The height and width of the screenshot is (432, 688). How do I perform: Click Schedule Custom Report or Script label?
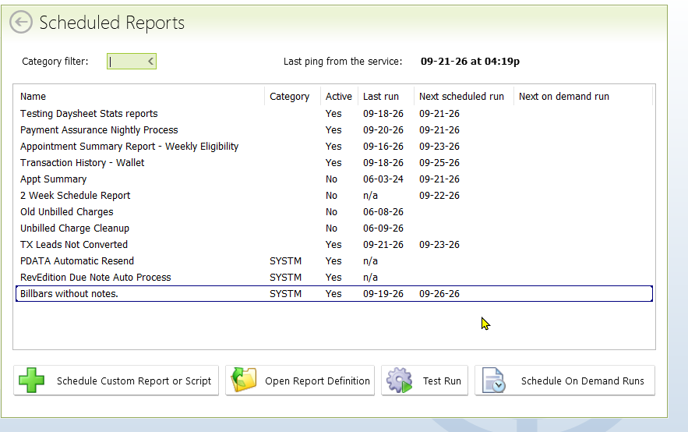tap(134, 381)
